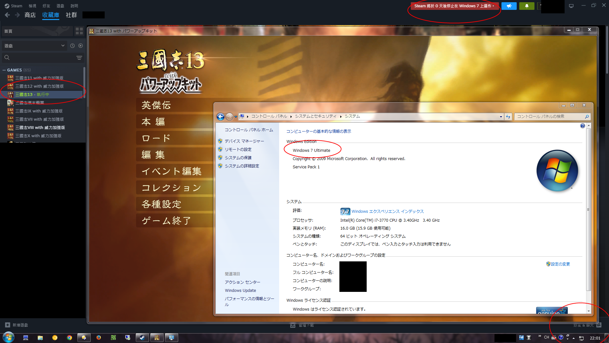Open リモートの設定 link
The image size is (609, 343).
click(238, 149)
